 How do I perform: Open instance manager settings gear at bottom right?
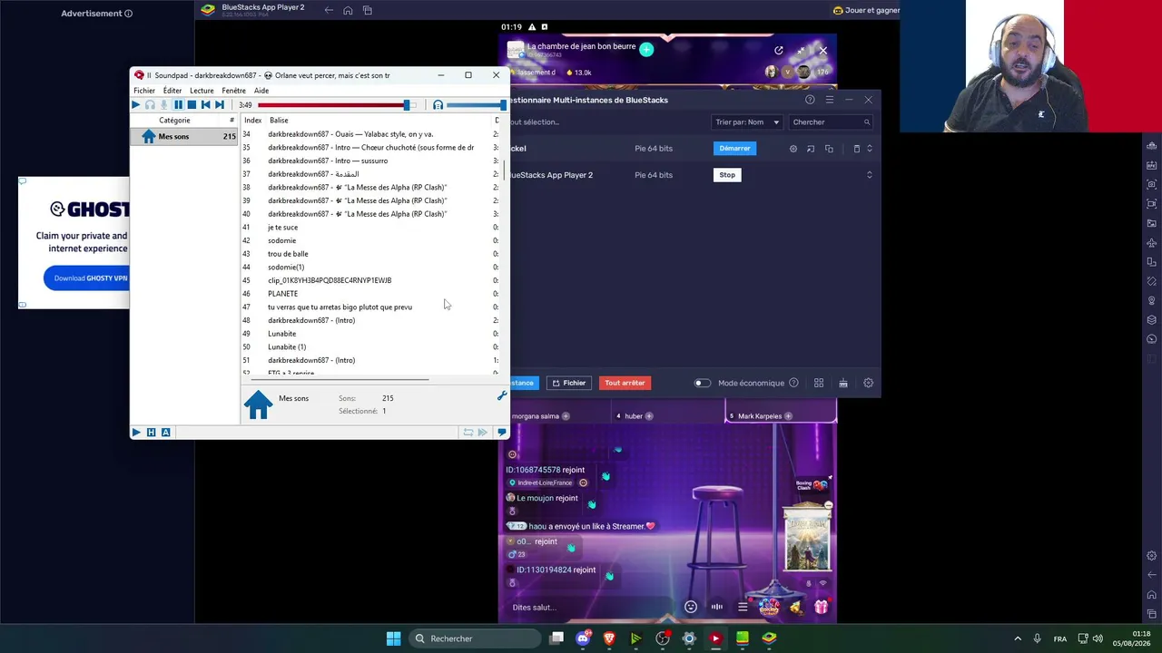click(x=869, y=383)
